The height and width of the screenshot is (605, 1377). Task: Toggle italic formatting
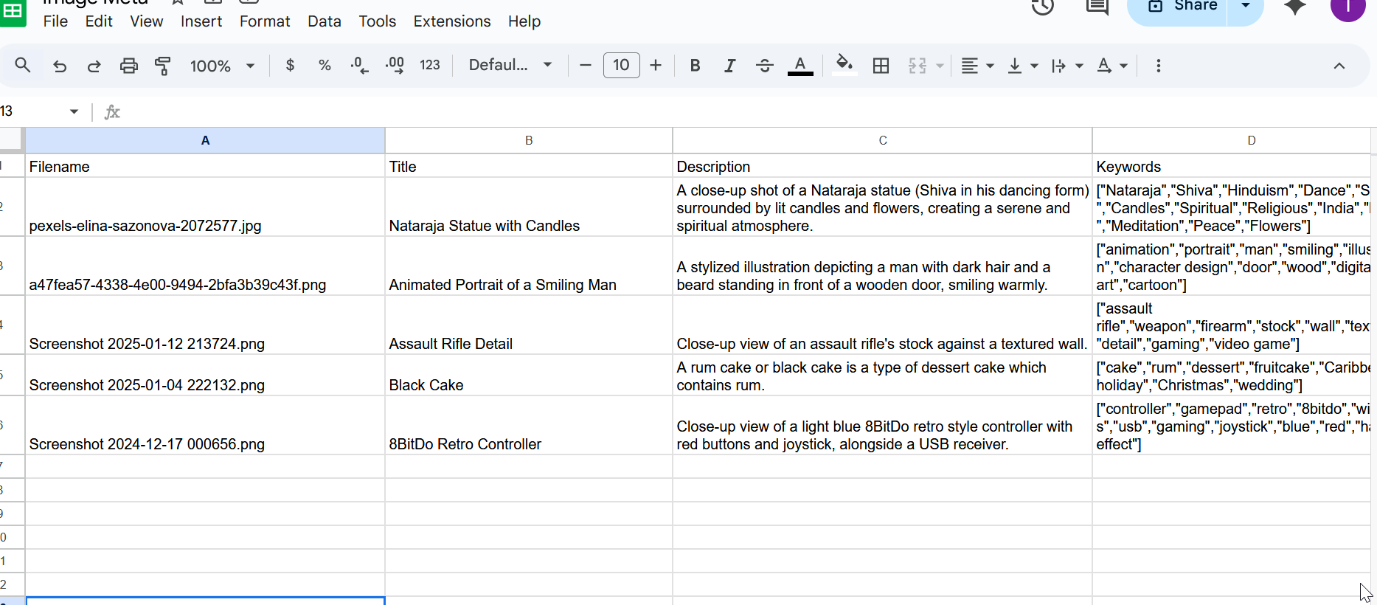click(729, 66)
